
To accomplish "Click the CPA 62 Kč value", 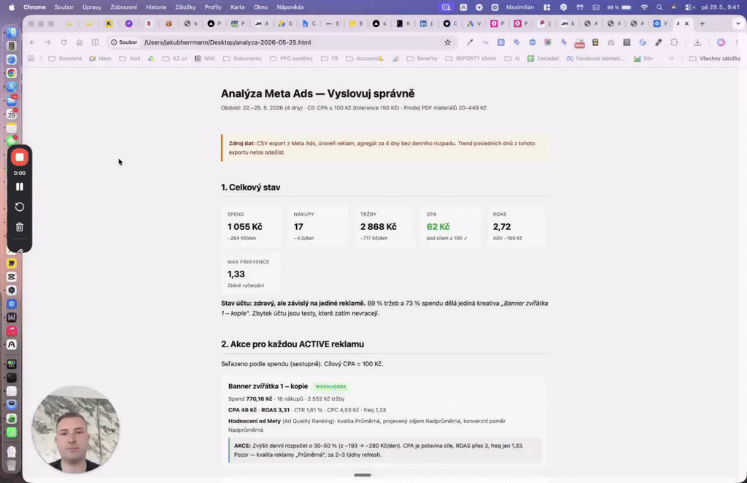I will click(438, 227).
